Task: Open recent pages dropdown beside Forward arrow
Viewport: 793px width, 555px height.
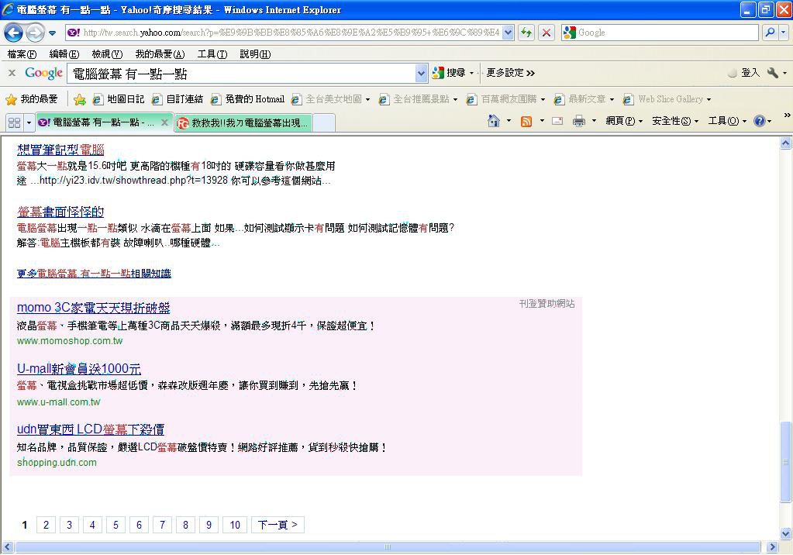Action: tap(52, 33)
